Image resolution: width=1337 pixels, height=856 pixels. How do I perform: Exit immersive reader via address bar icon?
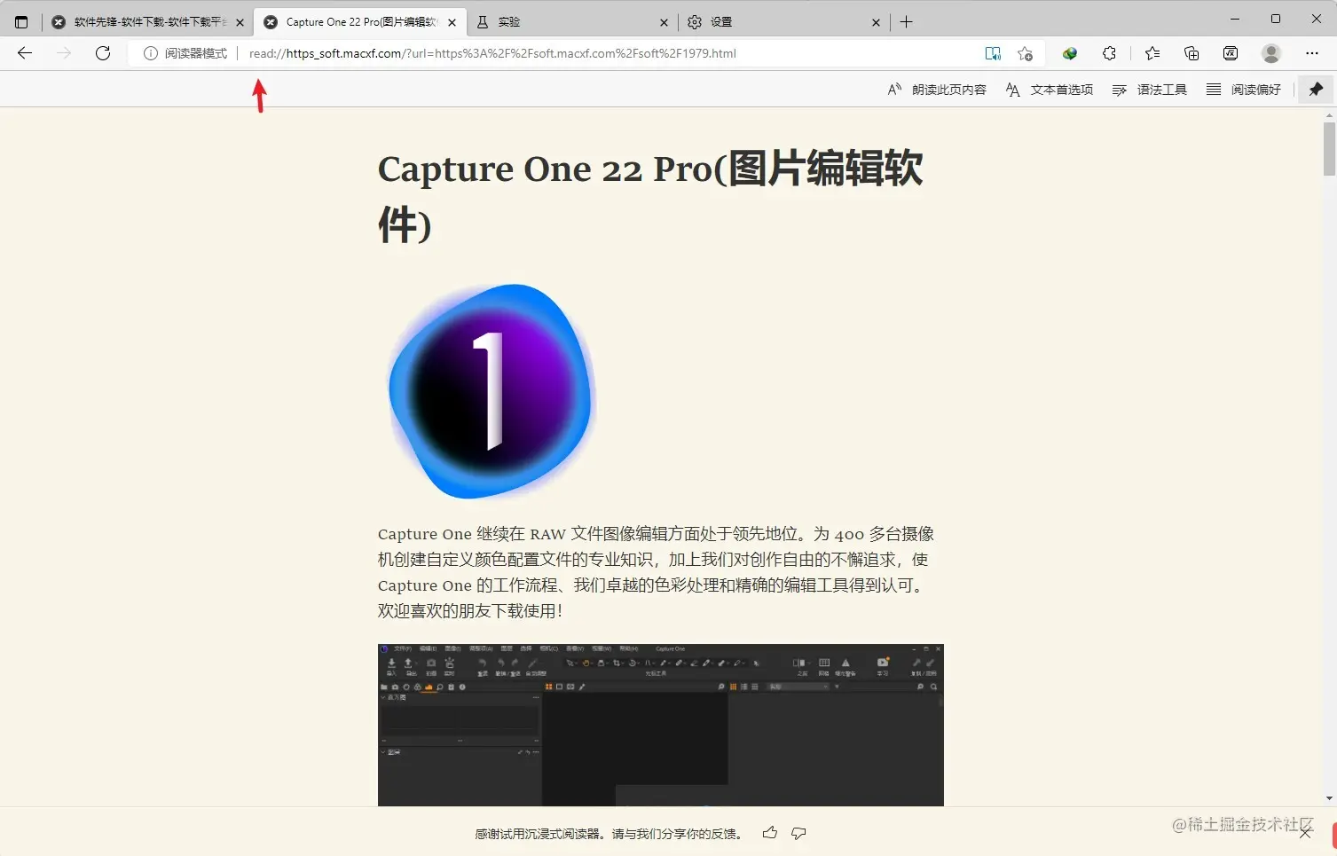(993, 53)
